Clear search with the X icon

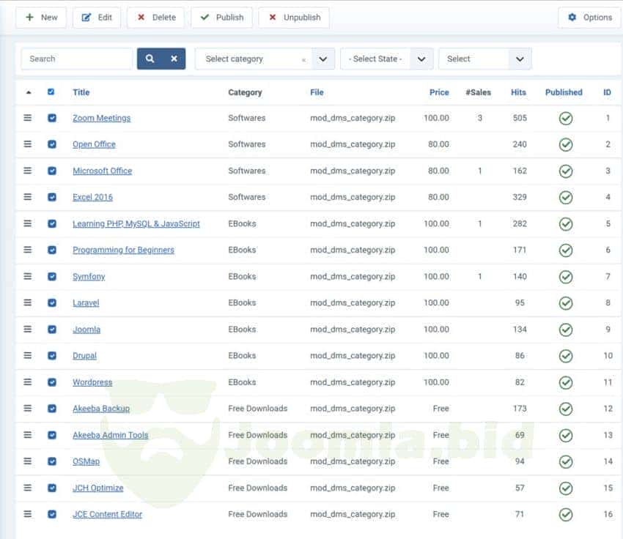pos(174,59)
